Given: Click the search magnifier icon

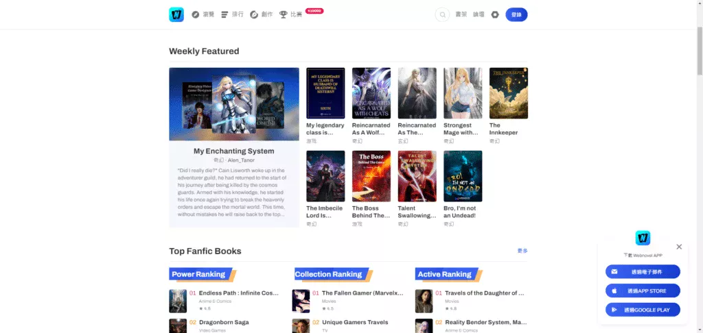Looking at the screenshot, I should (x=443, y=14).
